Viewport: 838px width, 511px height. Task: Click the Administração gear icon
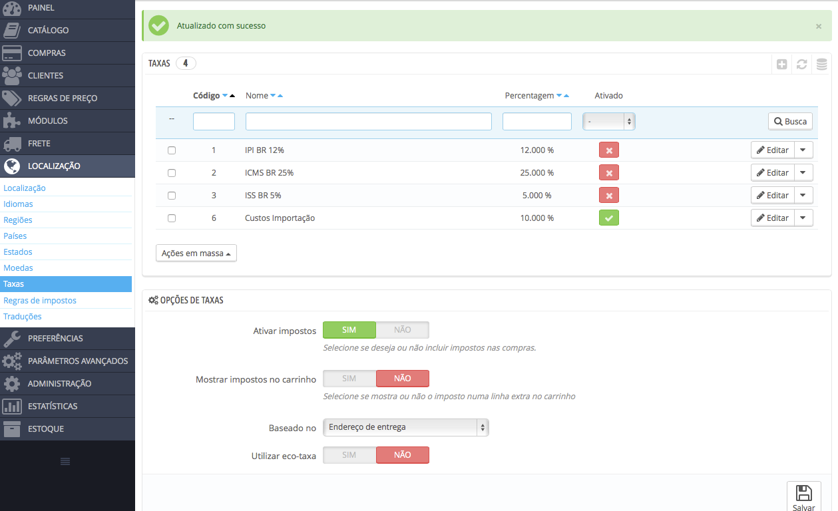coord(12,383)
